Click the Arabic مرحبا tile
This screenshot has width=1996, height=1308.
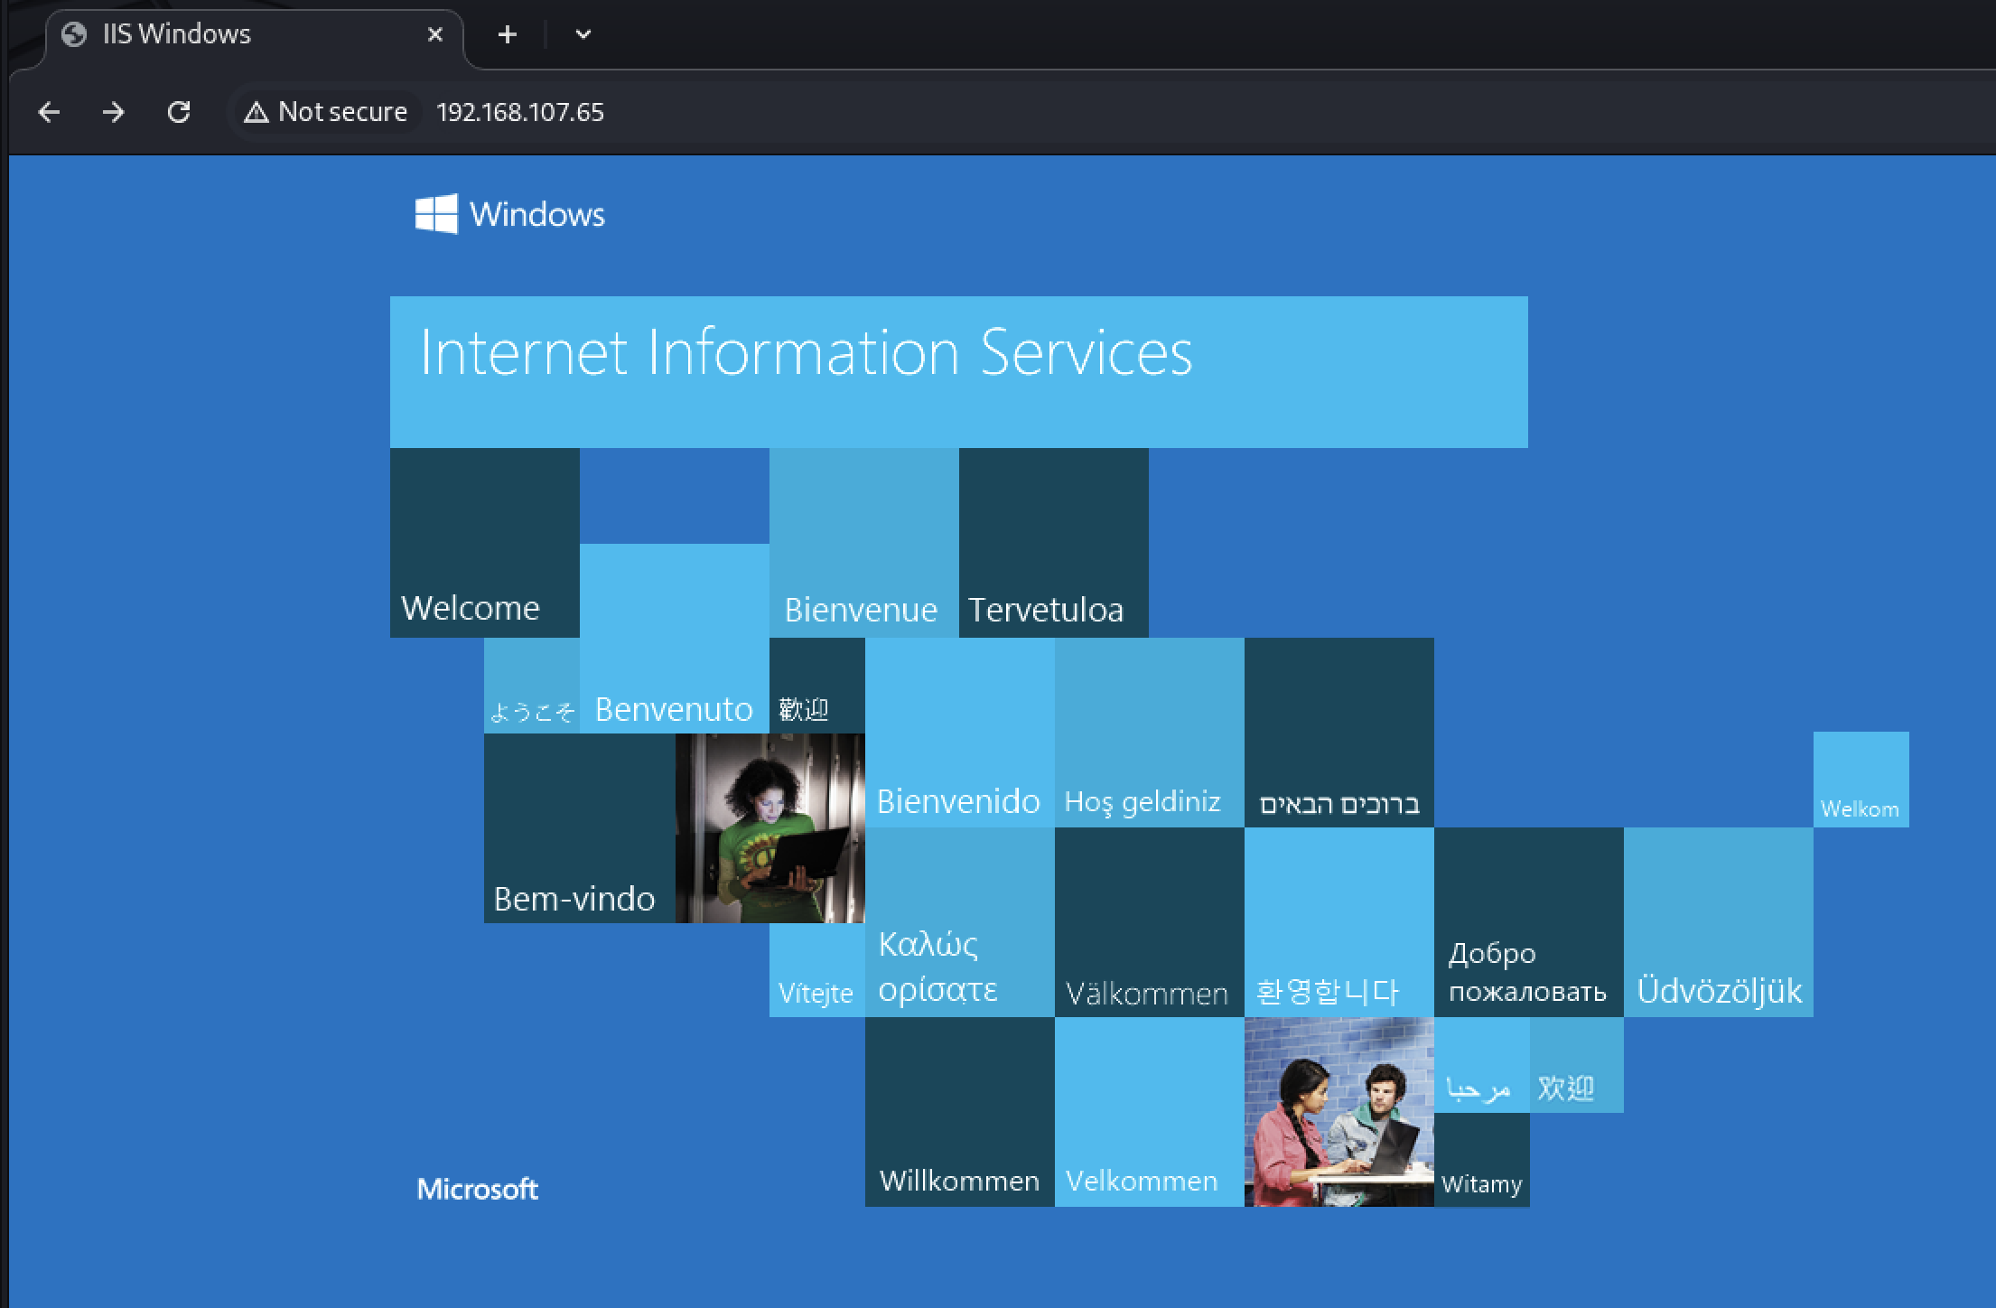coord(1482,1065)
